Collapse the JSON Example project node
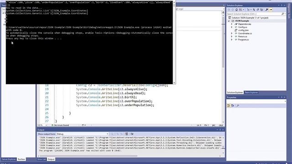The image size is (292, 164). (x=229, y=21)
